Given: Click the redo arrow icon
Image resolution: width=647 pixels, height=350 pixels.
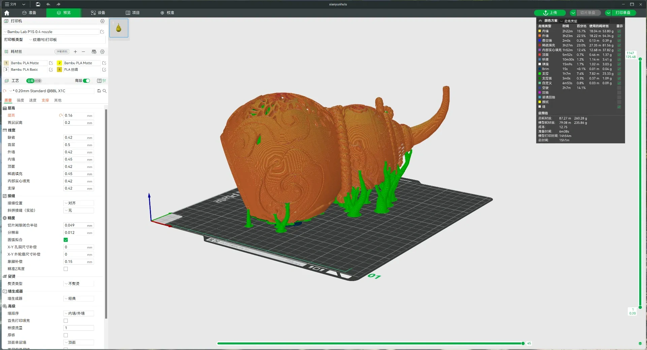Looking at the screenshot, I should point(58,4).
